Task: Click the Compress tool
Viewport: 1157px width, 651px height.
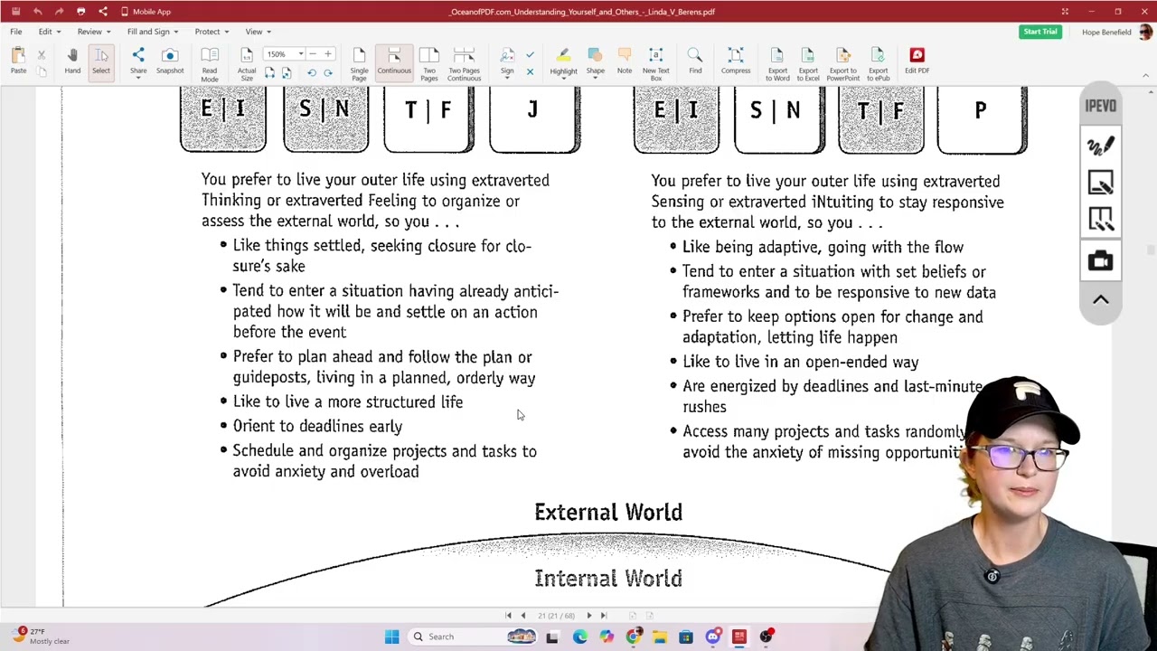Action: click(x=736, y=61)
